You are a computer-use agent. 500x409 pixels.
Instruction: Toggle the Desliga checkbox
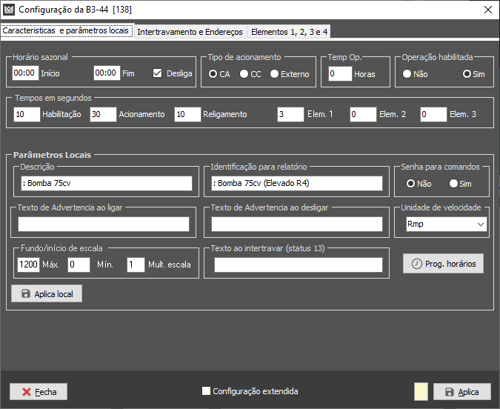157,73
